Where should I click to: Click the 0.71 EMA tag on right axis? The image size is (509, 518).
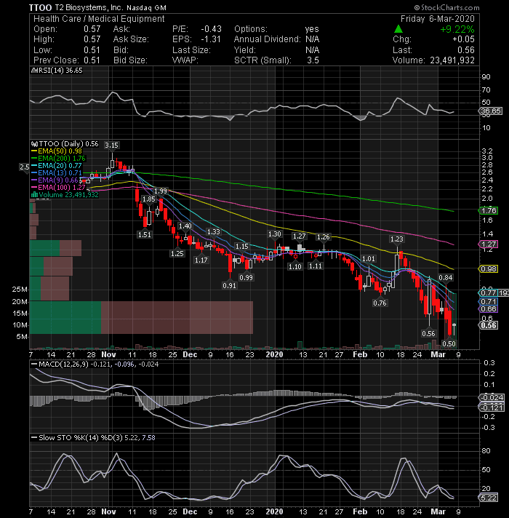[x=489, y=302]
